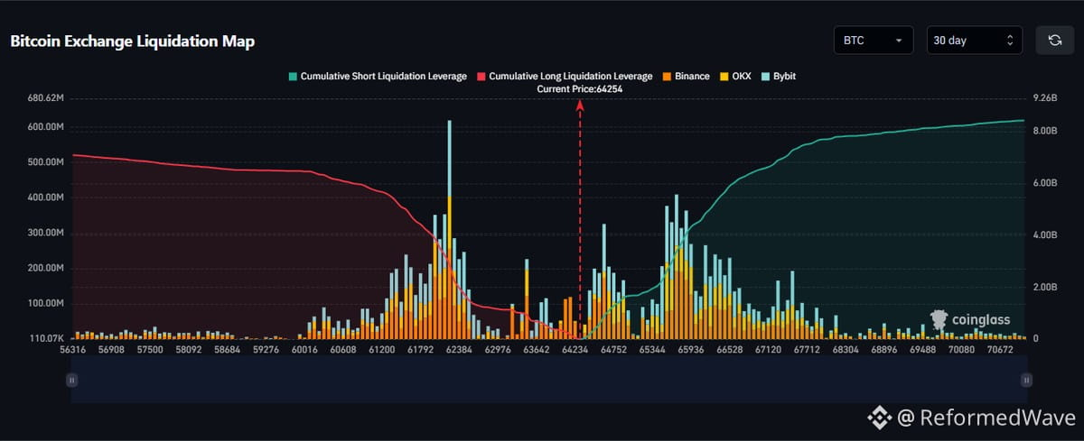Click the yellow OKX legend swatch

(x=724, y=77)
